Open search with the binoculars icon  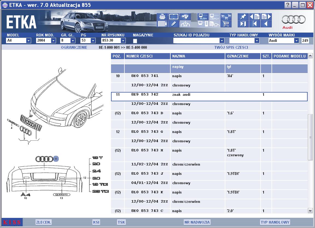pos(185,16)
